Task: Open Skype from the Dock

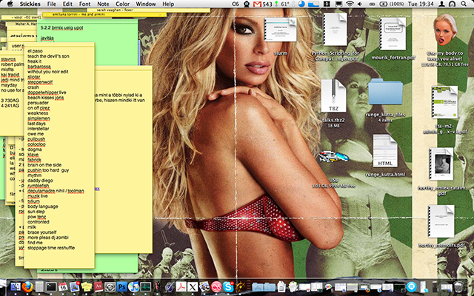Action: pyautogui.click(x=228, y=286)
